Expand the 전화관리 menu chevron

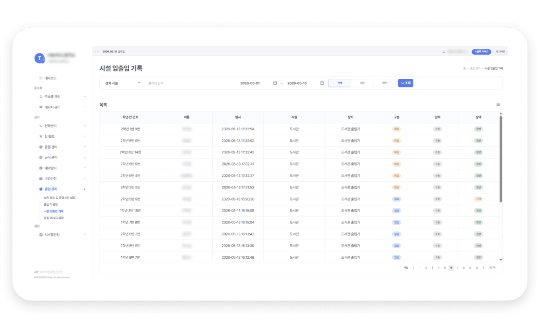click(85, 126)
